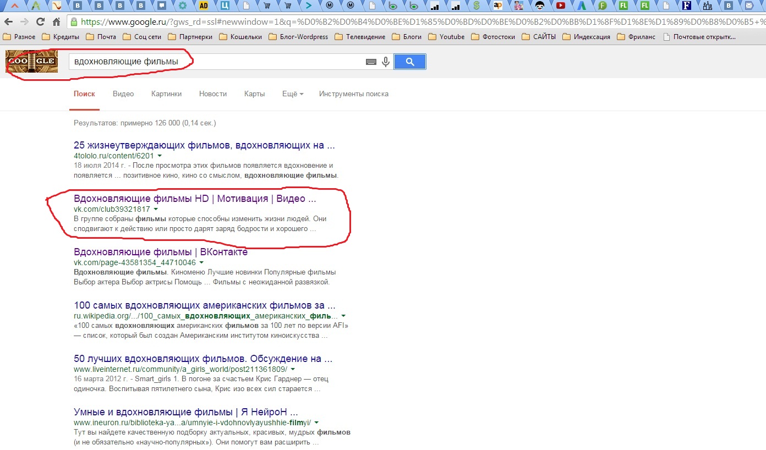The height and width of the screenshot is (450, 766).
Task: Open result Вдохновляющие фильмы HD | Мотивация
Action: (195, 199)
